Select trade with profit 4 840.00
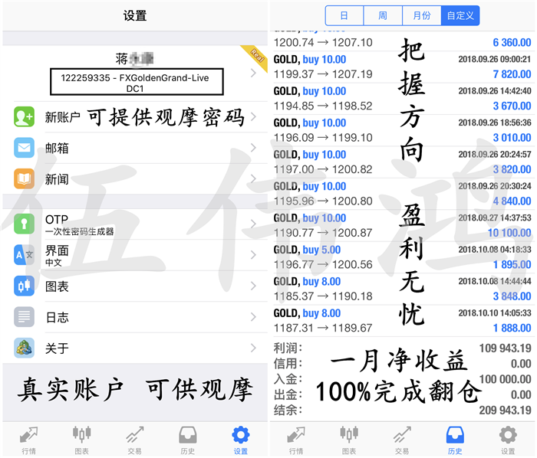The height and width of the screenshot is (458, 537). point(403,194)
